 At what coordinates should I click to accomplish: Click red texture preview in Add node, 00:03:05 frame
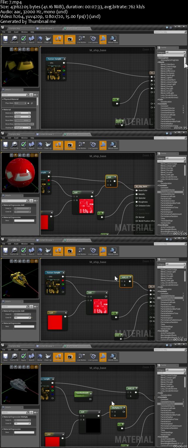coord(87,206)
